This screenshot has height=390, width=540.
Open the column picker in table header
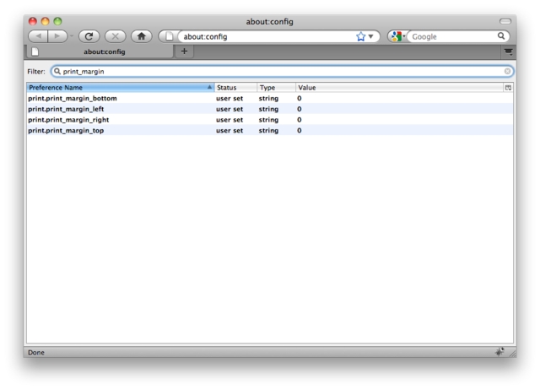[x=508, y=88]
